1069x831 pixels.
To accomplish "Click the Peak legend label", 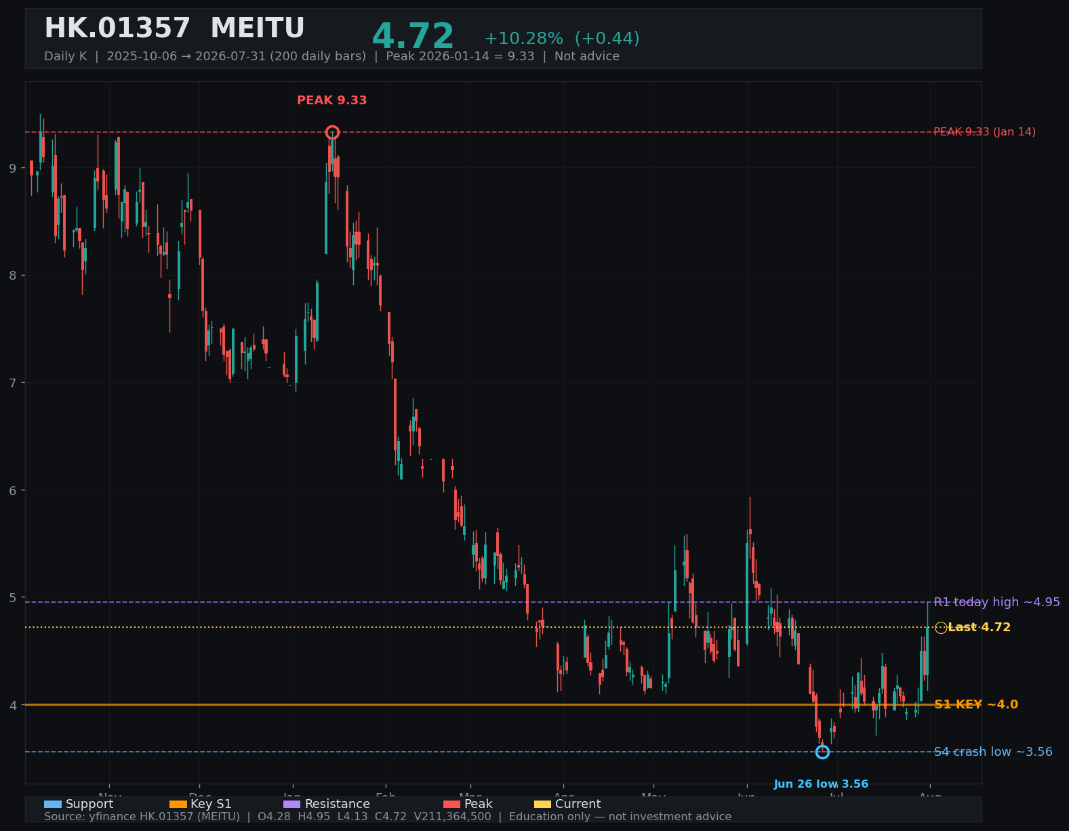I will click(479, 804).
